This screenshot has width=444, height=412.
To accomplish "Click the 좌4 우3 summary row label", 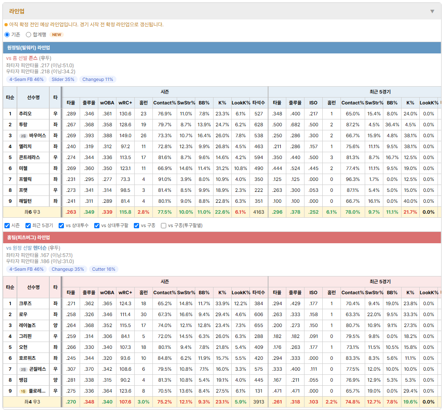I will point(32,402).
